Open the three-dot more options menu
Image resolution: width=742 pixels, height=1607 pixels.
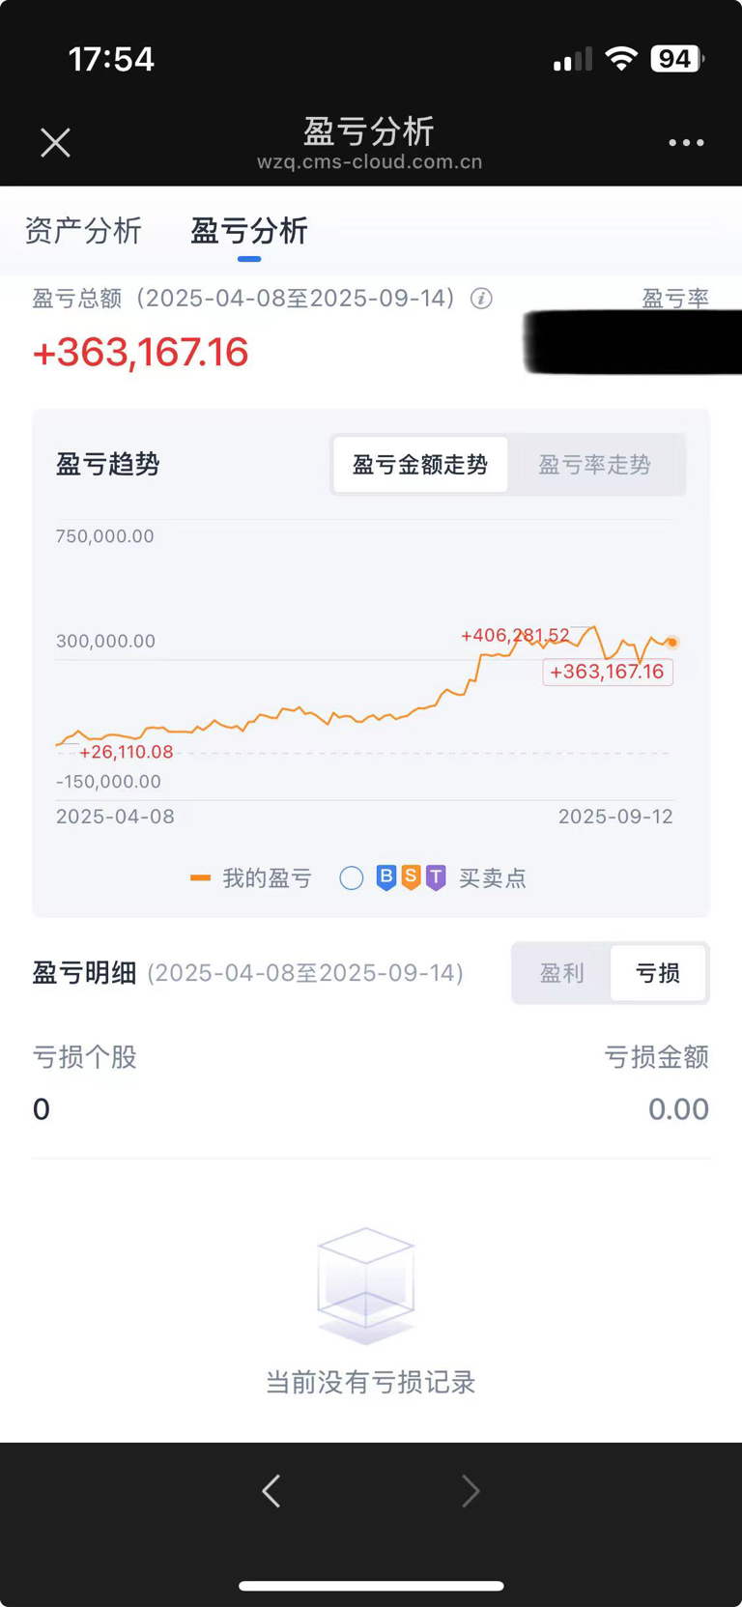pos(686,143)
